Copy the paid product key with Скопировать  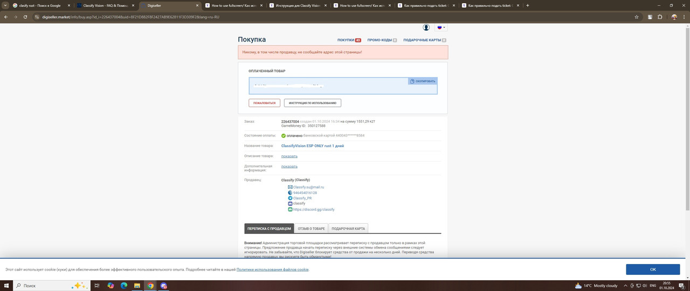point(423,81)
